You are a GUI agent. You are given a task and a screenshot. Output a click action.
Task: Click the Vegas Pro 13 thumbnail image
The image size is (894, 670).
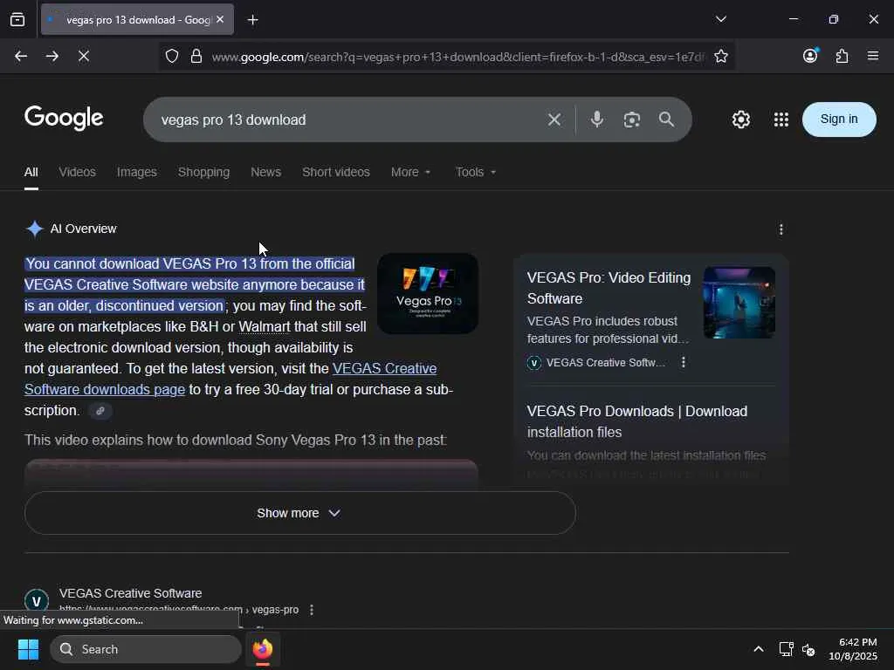428,293
